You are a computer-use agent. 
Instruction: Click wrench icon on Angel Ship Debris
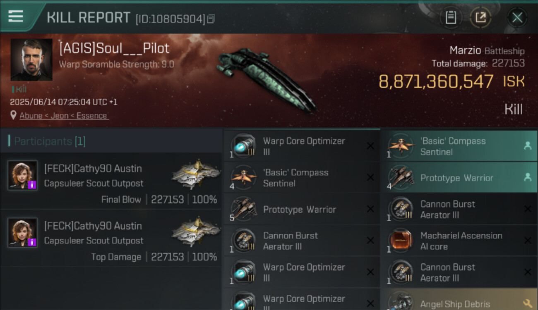527,304
